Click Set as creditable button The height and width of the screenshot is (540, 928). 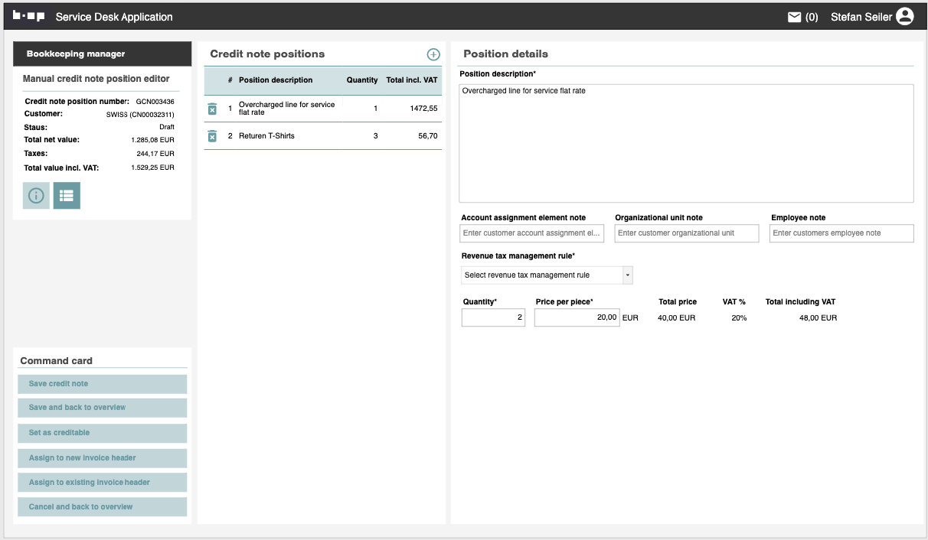pos(102,433)
